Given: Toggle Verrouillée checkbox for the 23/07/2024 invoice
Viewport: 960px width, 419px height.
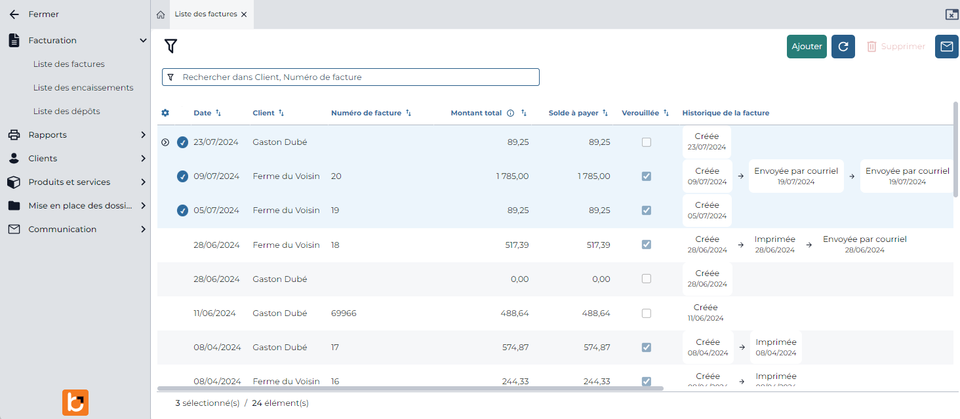Looking at the screenshot, I should click(x=647, y=142).
